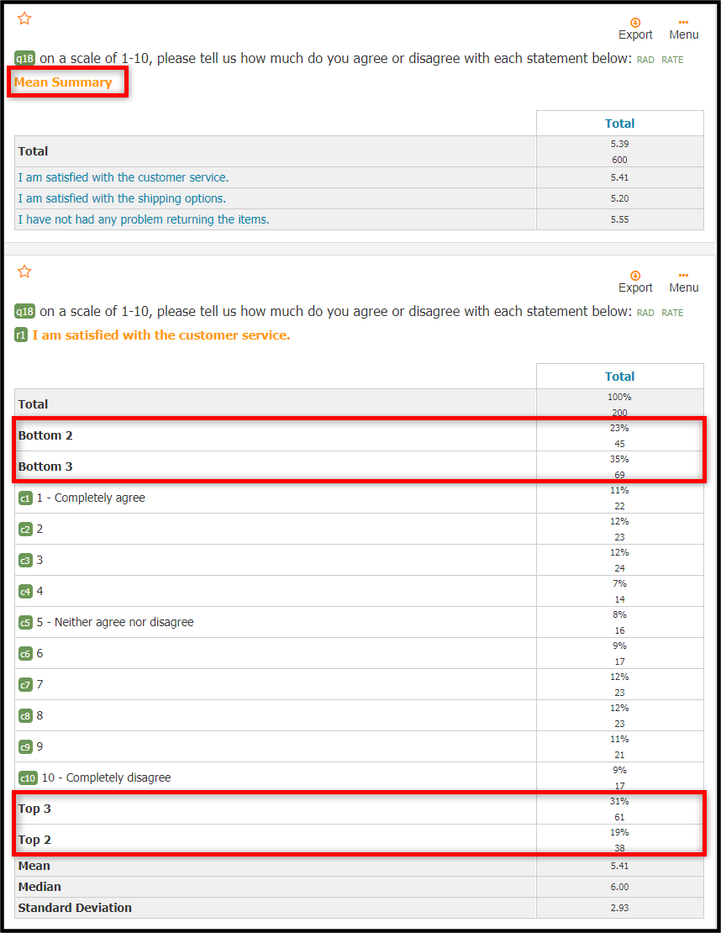Select the Top 2 row label

pyautogui.click(x=34, y=840)
